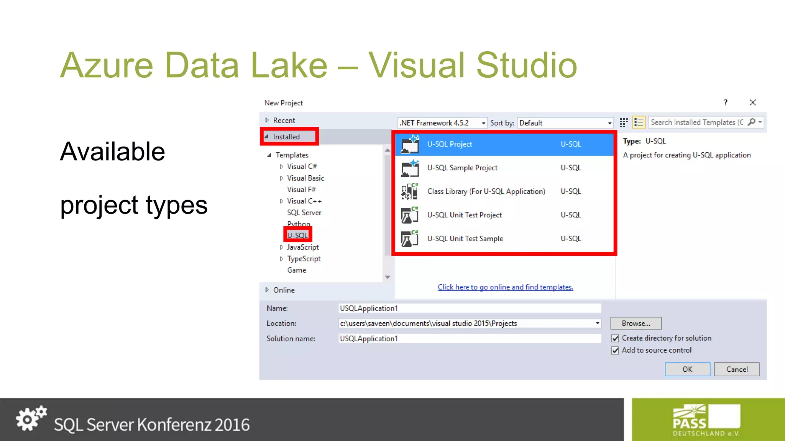Click the Solution name input field

point(470,338)
